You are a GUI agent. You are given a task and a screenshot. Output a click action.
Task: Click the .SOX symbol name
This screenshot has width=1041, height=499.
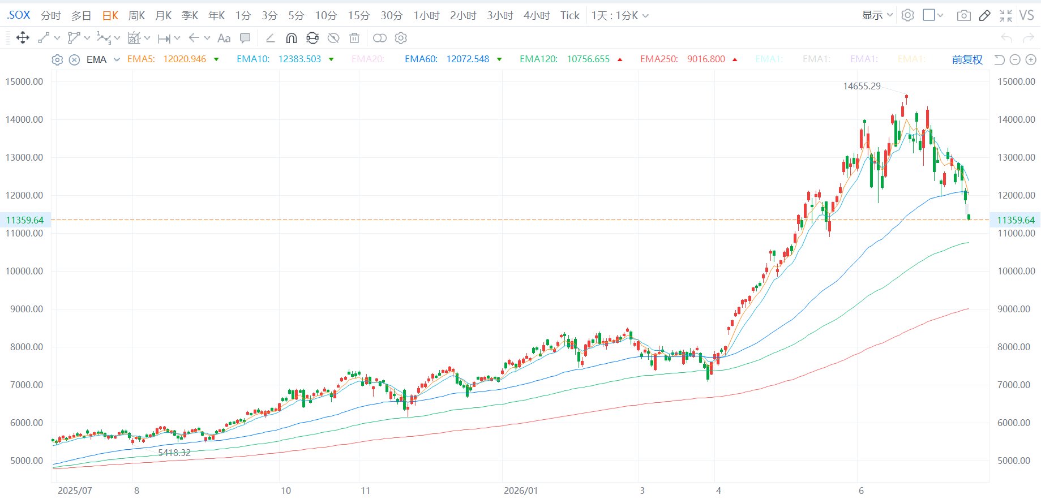[x=19, y=15]
